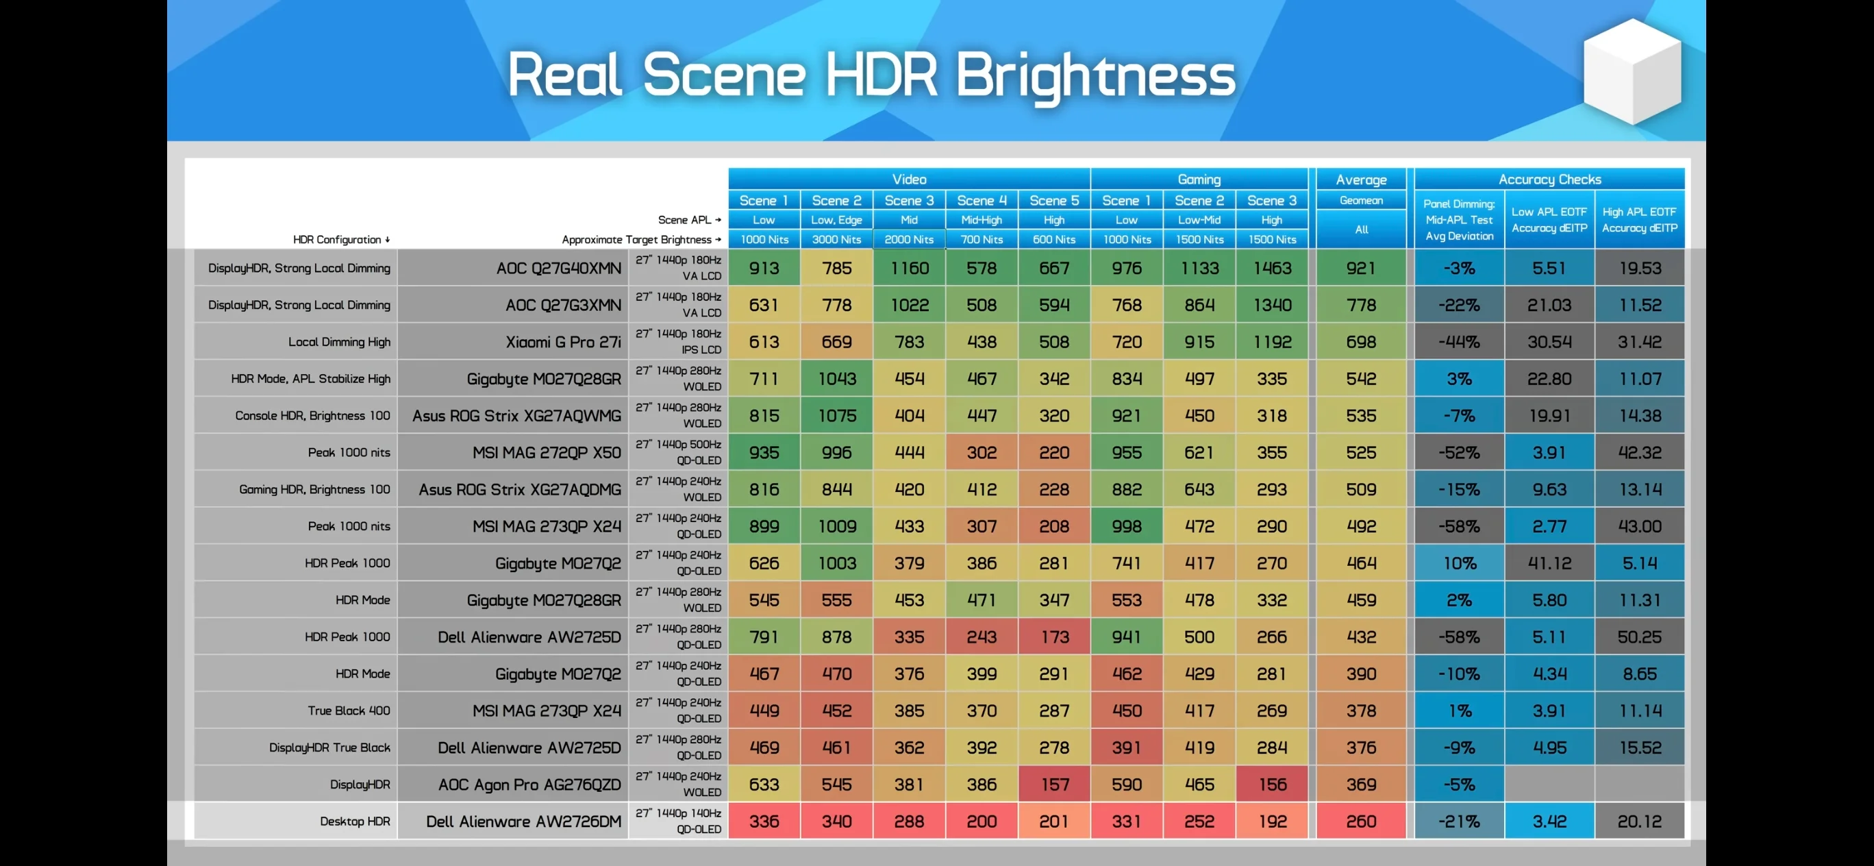Select the Xiaomi G Pro 27i row
The height and width of the screenshot is (866, 1874).
938,341
